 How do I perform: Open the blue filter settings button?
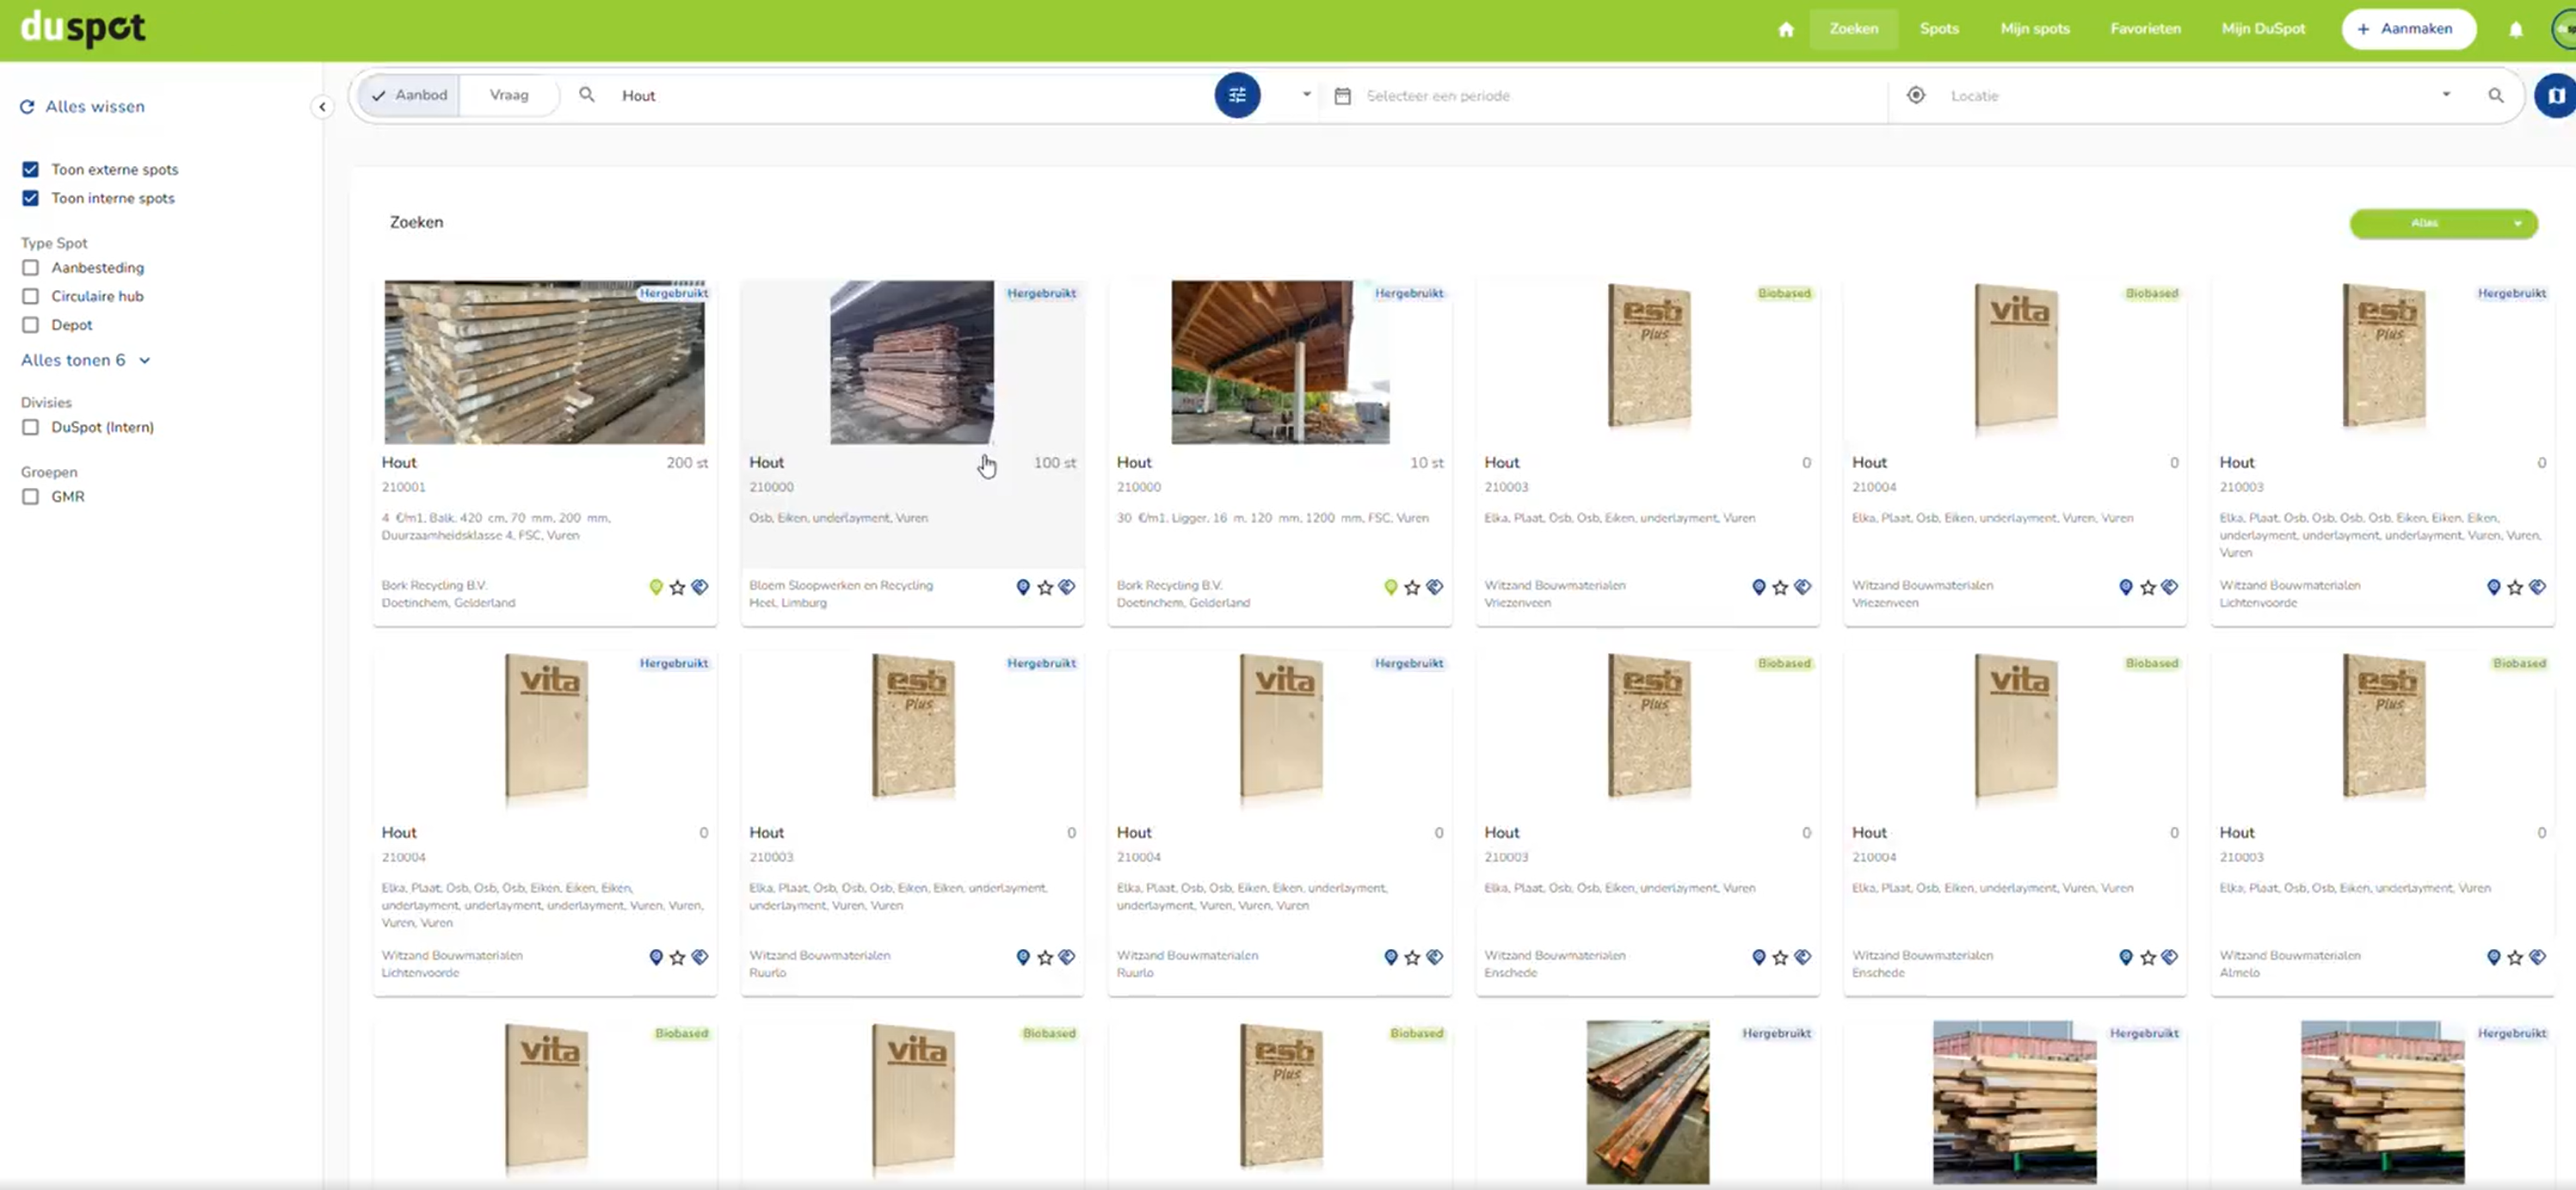(x=1237, y=95)
